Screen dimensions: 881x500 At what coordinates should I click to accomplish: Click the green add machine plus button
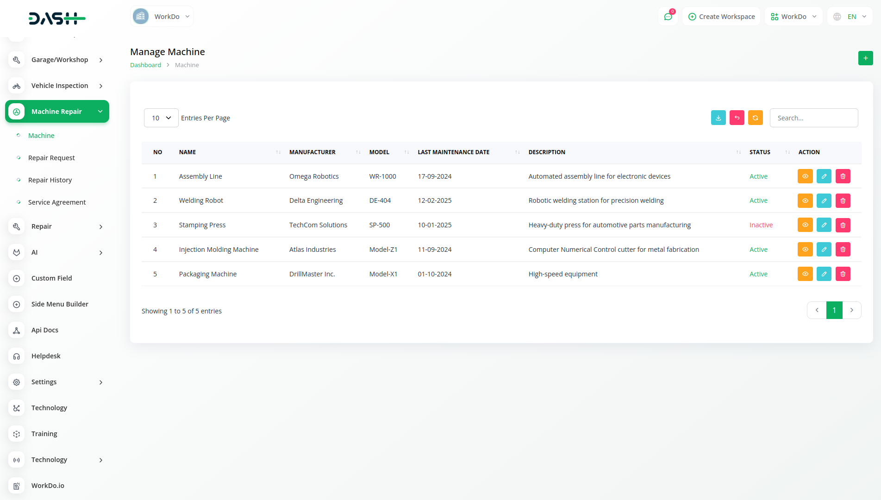(865, 58)
